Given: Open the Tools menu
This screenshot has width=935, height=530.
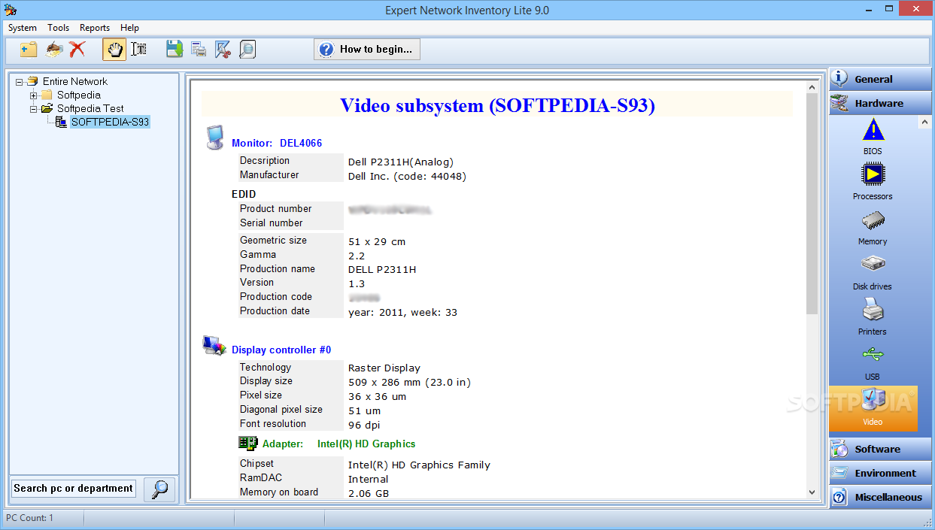Looking at the screenshot, I should pos(59,28).
